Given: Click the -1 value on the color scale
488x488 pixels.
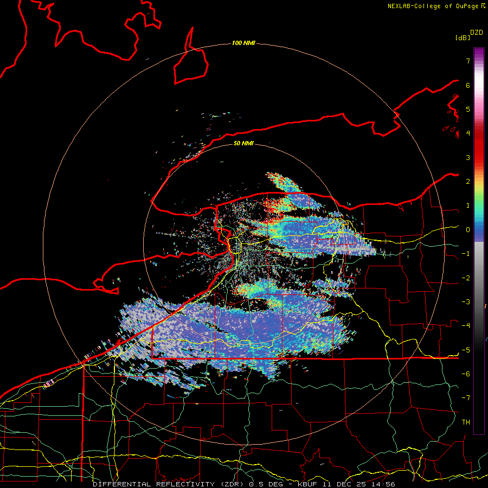Looking at the screenshot, I should click(x=466, y=254).
